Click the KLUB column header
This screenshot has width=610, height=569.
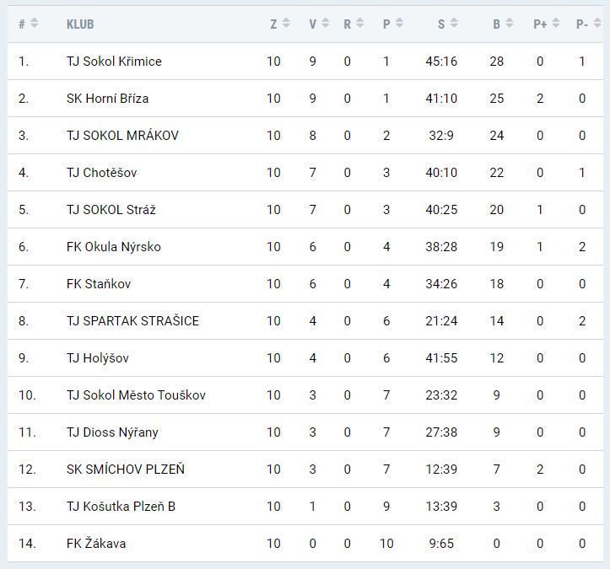80,24
